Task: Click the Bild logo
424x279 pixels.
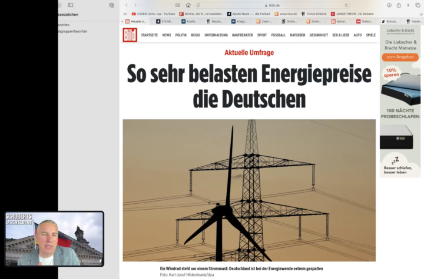Action: pyautogui.click(x=130, y=35)
